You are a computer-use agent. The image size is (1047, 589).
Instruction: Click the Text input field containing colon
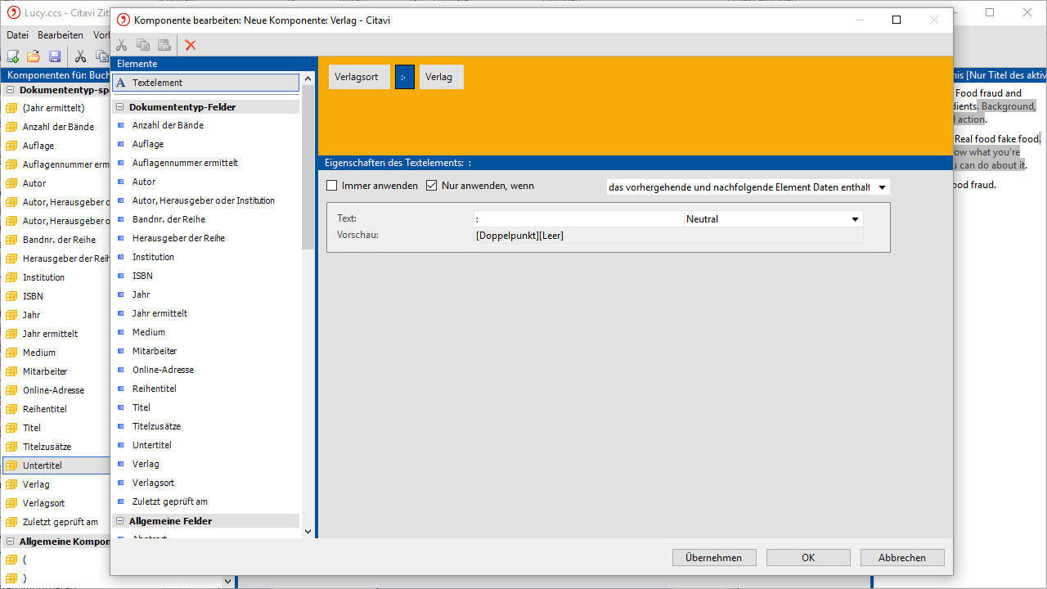point(577,219)
